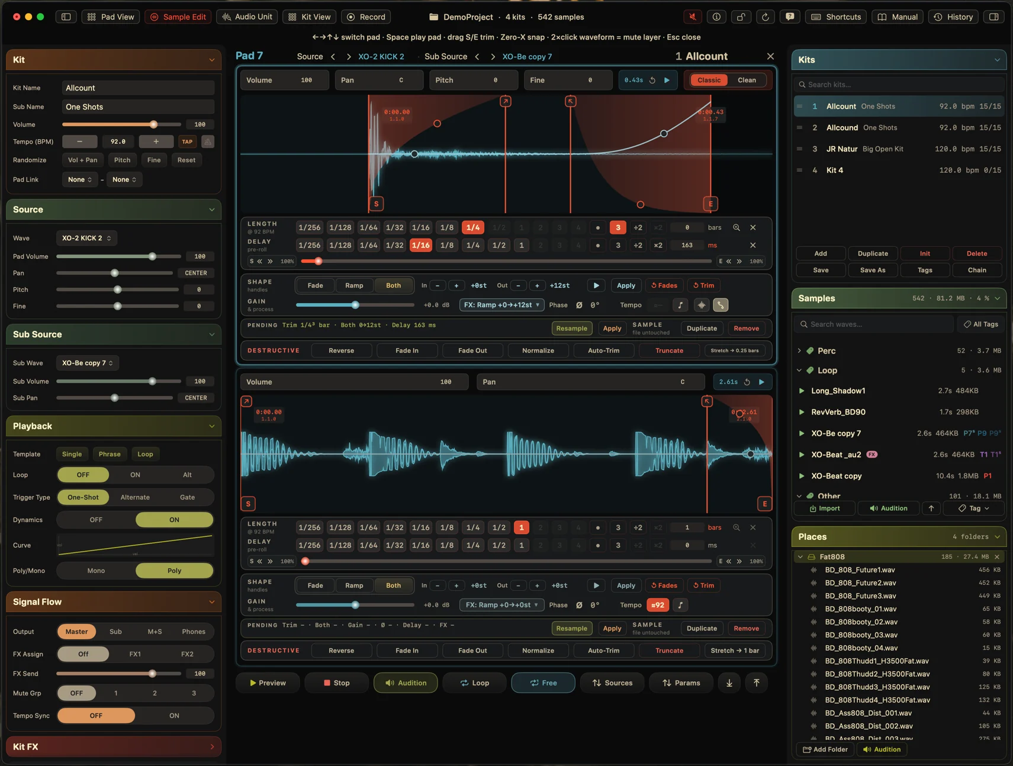The image size is (1013, 766).
Task: Open the Sub Wave XO-Be copy 7 dropdown
Action: click(88, 363)
